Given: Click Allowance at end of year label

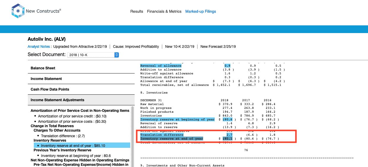Looking at the screenshot, I should [164, 81].
